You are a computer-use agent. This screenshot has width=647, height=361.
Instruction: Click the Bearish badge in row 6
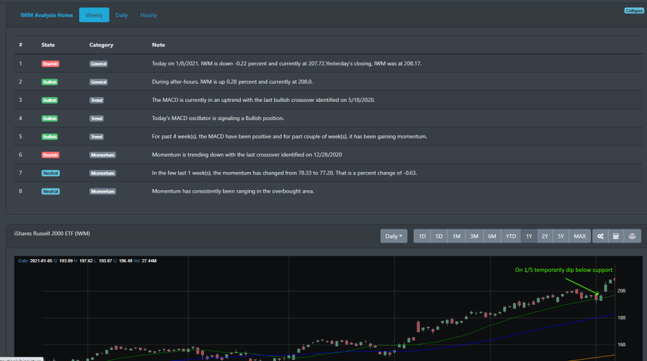click(51, 155)
